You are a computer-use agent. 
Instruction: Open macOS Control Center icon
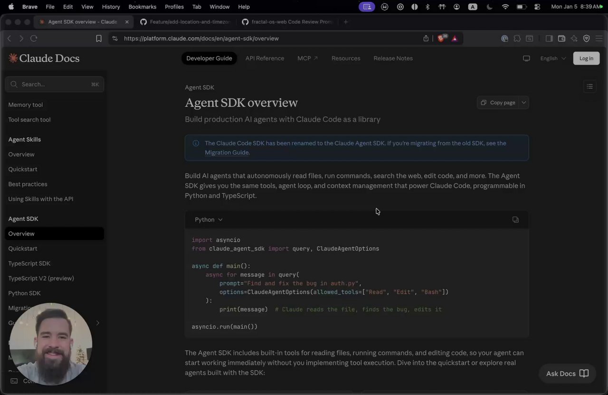click(537, 7)
